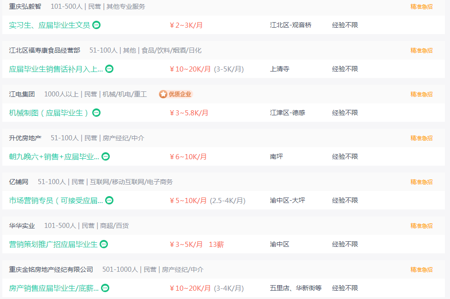This screenshot has width=450, height=299.
Task: Open 江电集团 company profile
Action: (22, 94)
